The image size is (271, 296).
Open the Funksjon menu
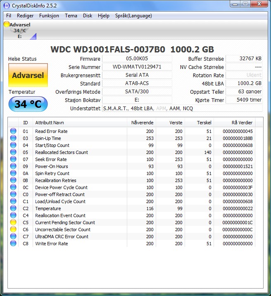pos(49,16)
